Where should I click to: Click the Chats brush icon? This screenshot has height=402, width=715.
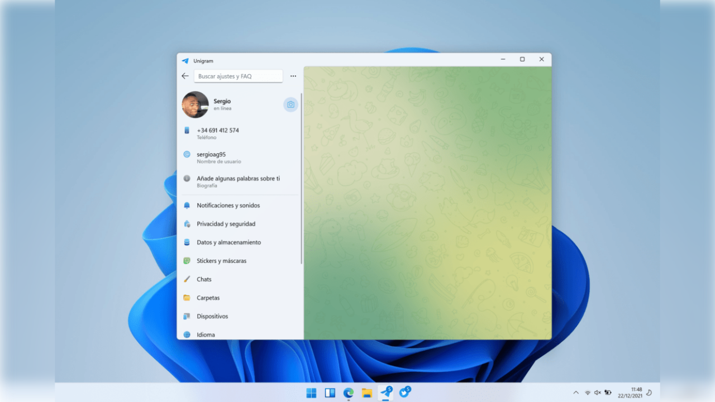click(x=187, y=279)
